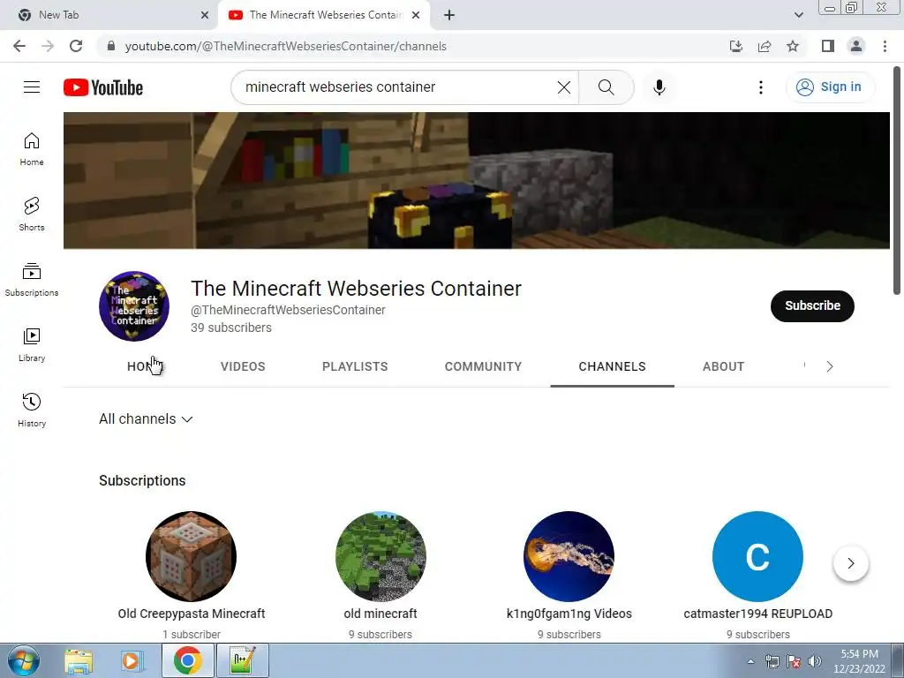Toggle the Chrome side panel icon
The width and height of the screenshot is (904, 678).
(828, 46)
